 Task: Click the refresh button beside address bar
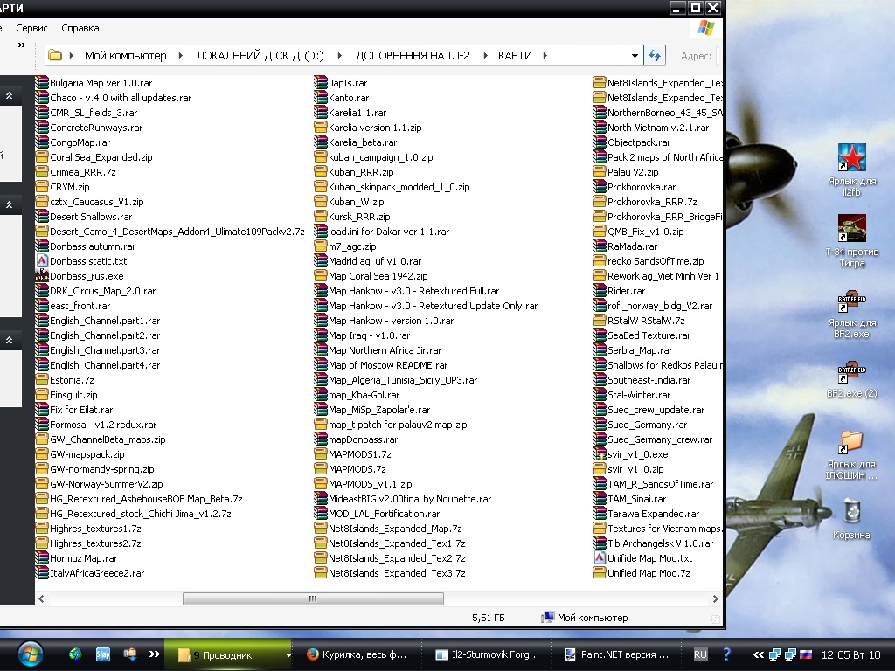coord(654,55)
